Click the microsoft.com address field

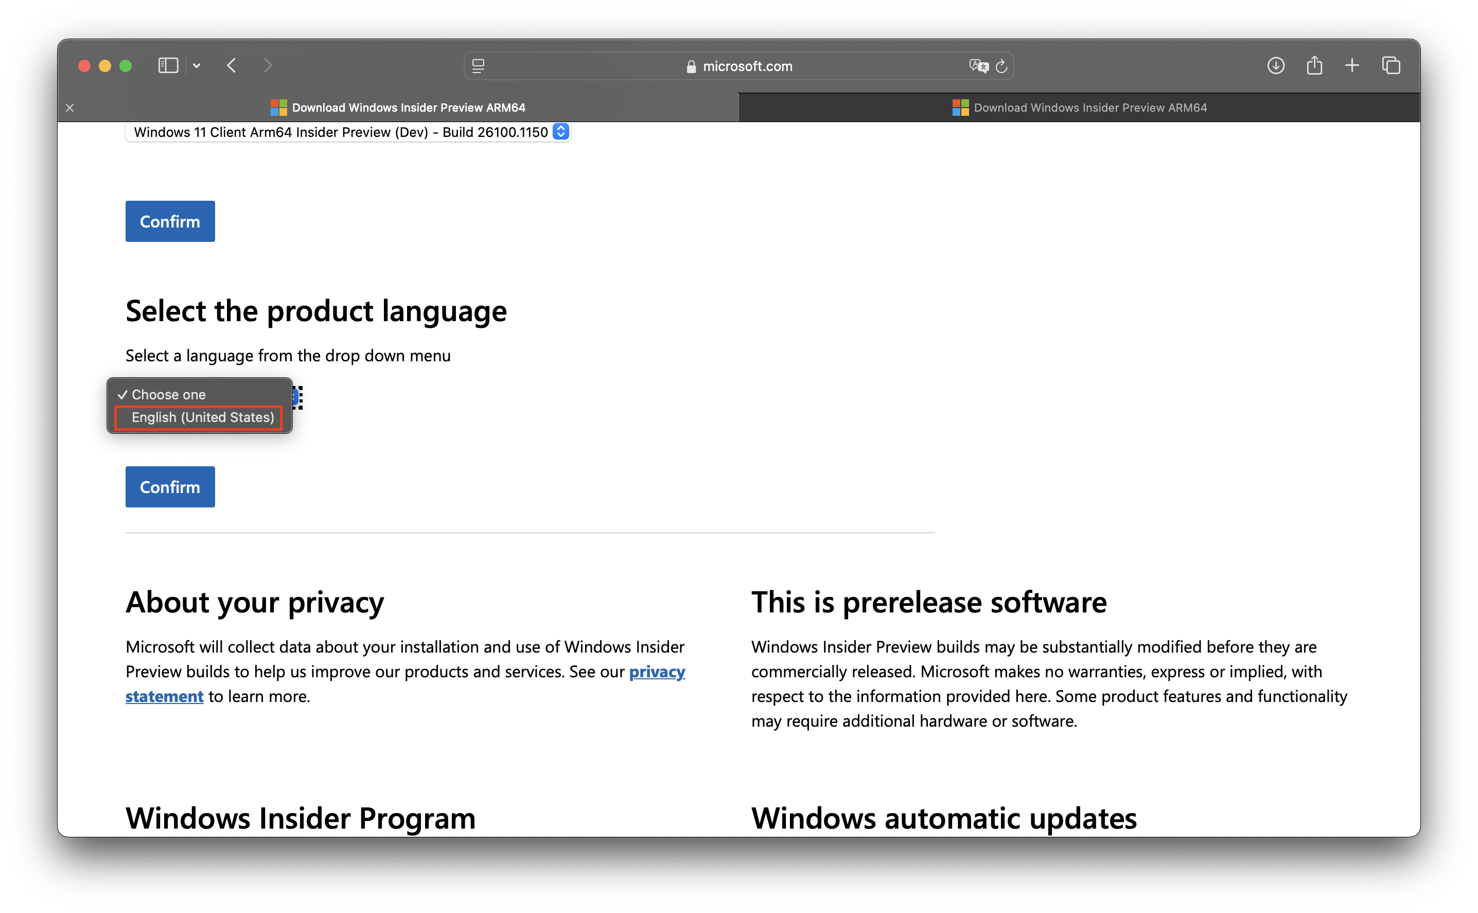[x=739, y=66]
